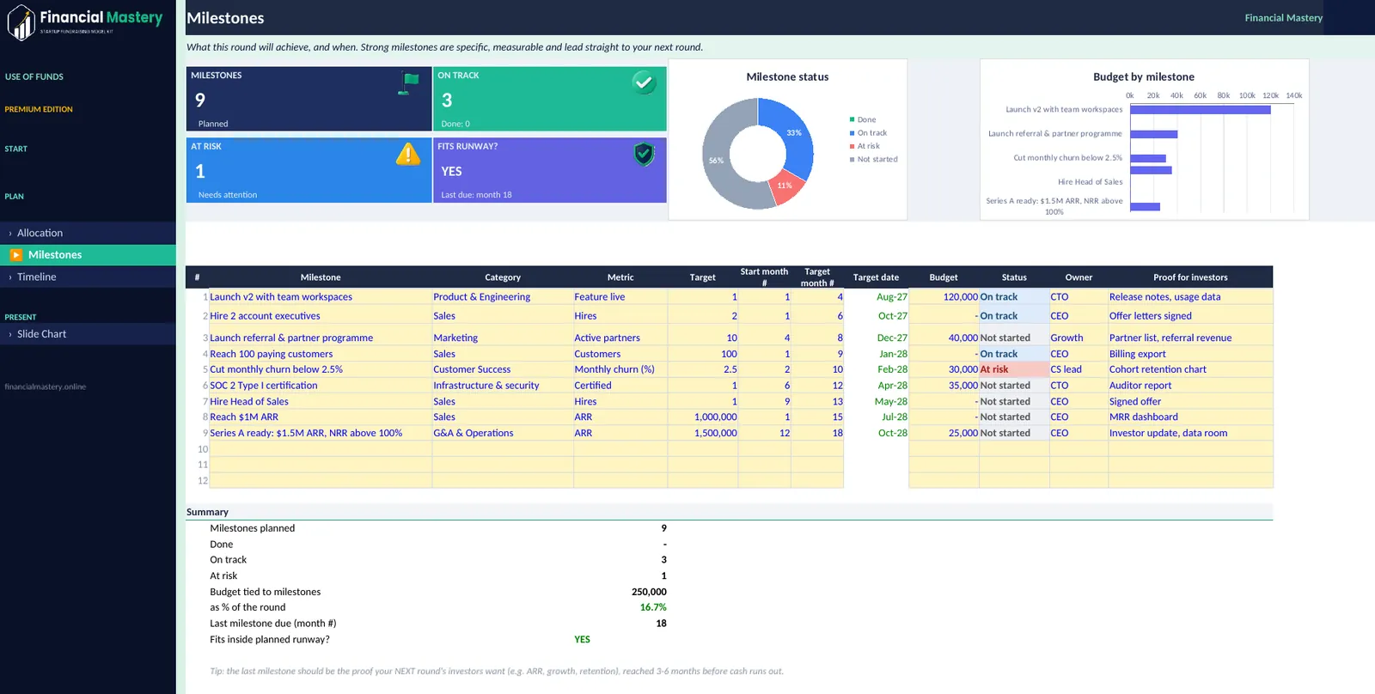
Task: Click the summary value '250,000'
Action: (649, 592)
